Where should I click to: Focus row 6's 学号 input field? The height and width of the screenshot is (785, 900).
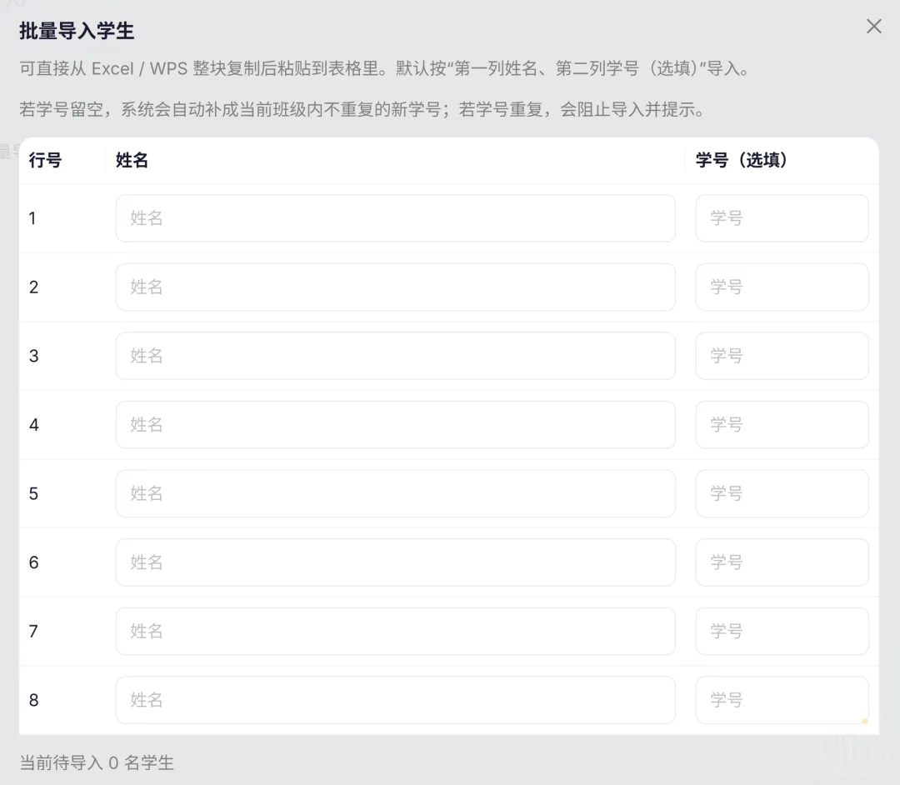pos(782,562)
